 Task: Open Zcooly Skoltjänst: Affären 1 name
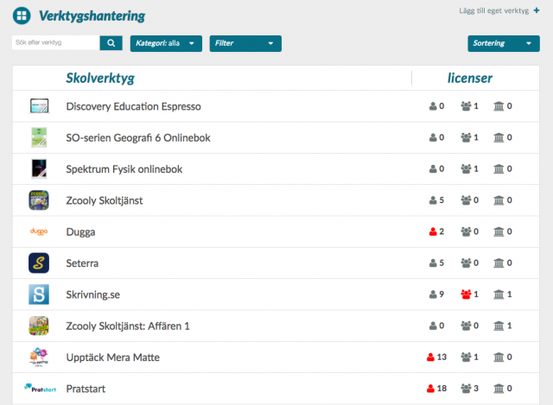(x=128, y=326)
